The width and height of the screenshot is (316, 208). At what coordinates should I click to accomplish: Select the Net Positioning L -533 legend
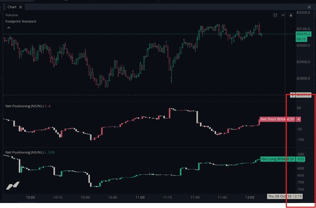[30, 152]
